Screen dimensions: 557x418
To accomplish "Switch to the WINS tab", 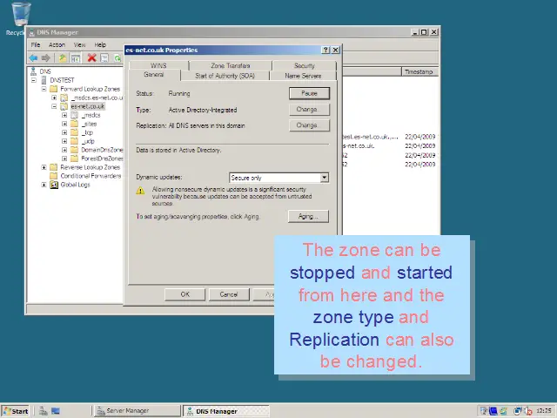I will click(x=158, y=65).
